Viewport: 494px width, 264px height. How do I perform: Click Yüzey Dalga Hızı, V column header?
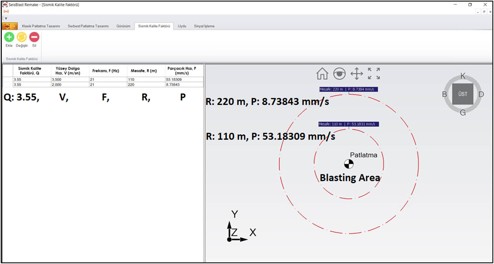pos(70,71)
